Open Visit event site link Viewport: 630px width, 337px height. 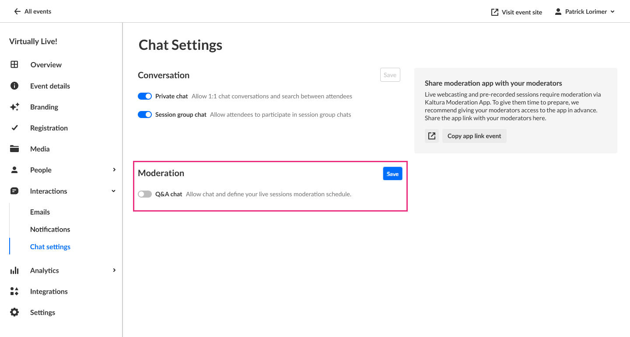coord(517,12)
